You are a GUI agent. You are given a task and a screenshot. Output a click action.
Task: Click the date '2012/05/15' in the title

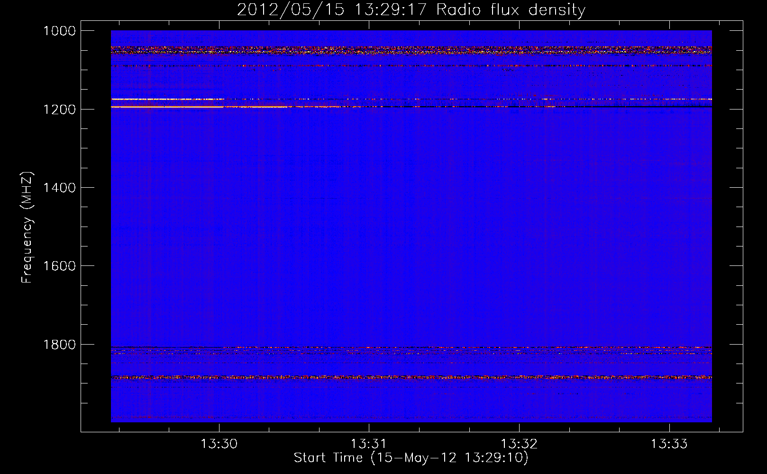[290, 10]
